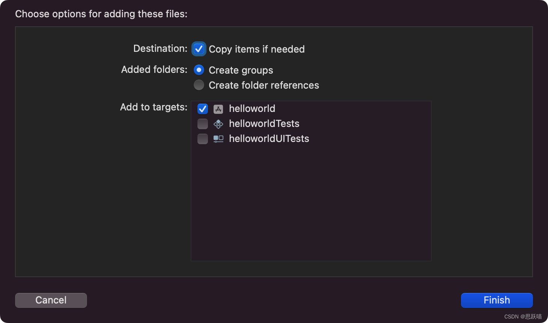Click the Create groups label text
Image resolution: width=548 pixels, height=323 pixels.
click(241, 70)
